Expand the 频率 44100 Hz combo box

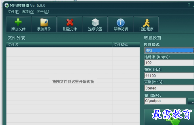(169, 76)
